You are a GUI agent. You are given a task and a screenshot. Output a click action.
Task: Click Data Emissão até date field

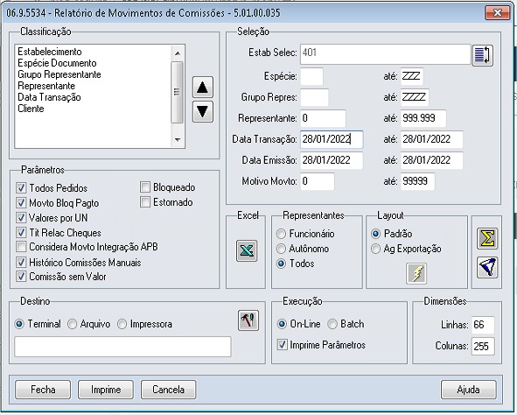432,160
